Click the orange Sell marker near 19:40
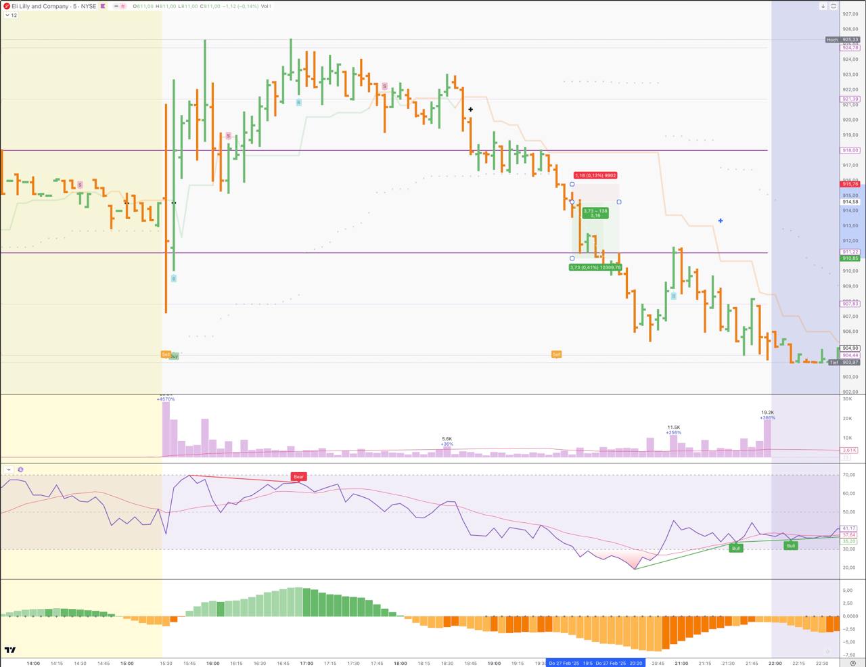866x667 pixels. (x=556, y=354)
